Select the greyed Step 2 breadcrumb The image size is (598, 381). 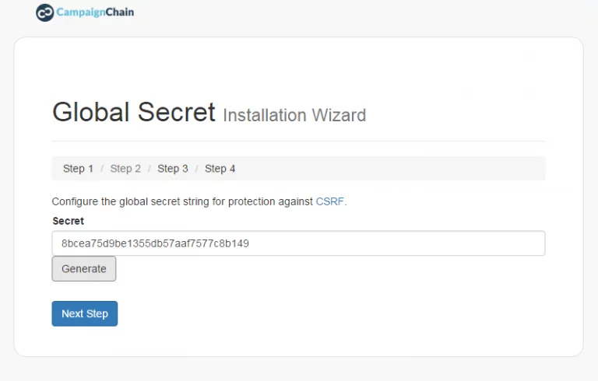[x=125, y=169]
